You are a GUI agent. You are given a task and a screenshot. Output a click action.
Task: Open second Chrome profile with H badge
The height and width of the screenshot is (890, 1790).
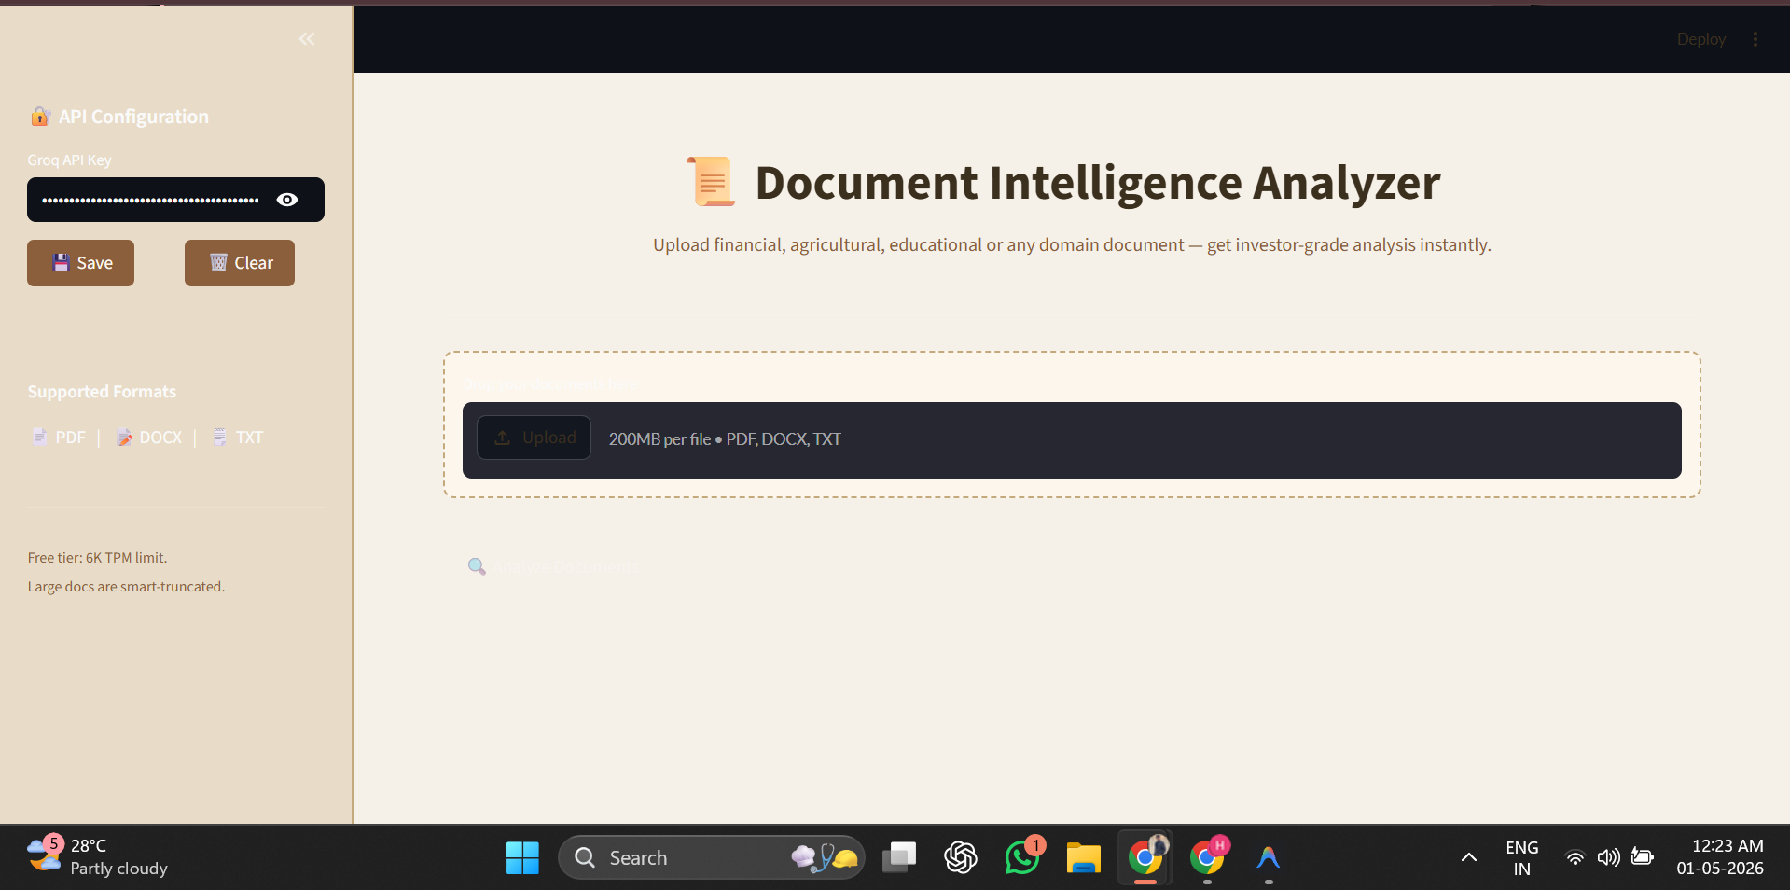point(1207,857)
